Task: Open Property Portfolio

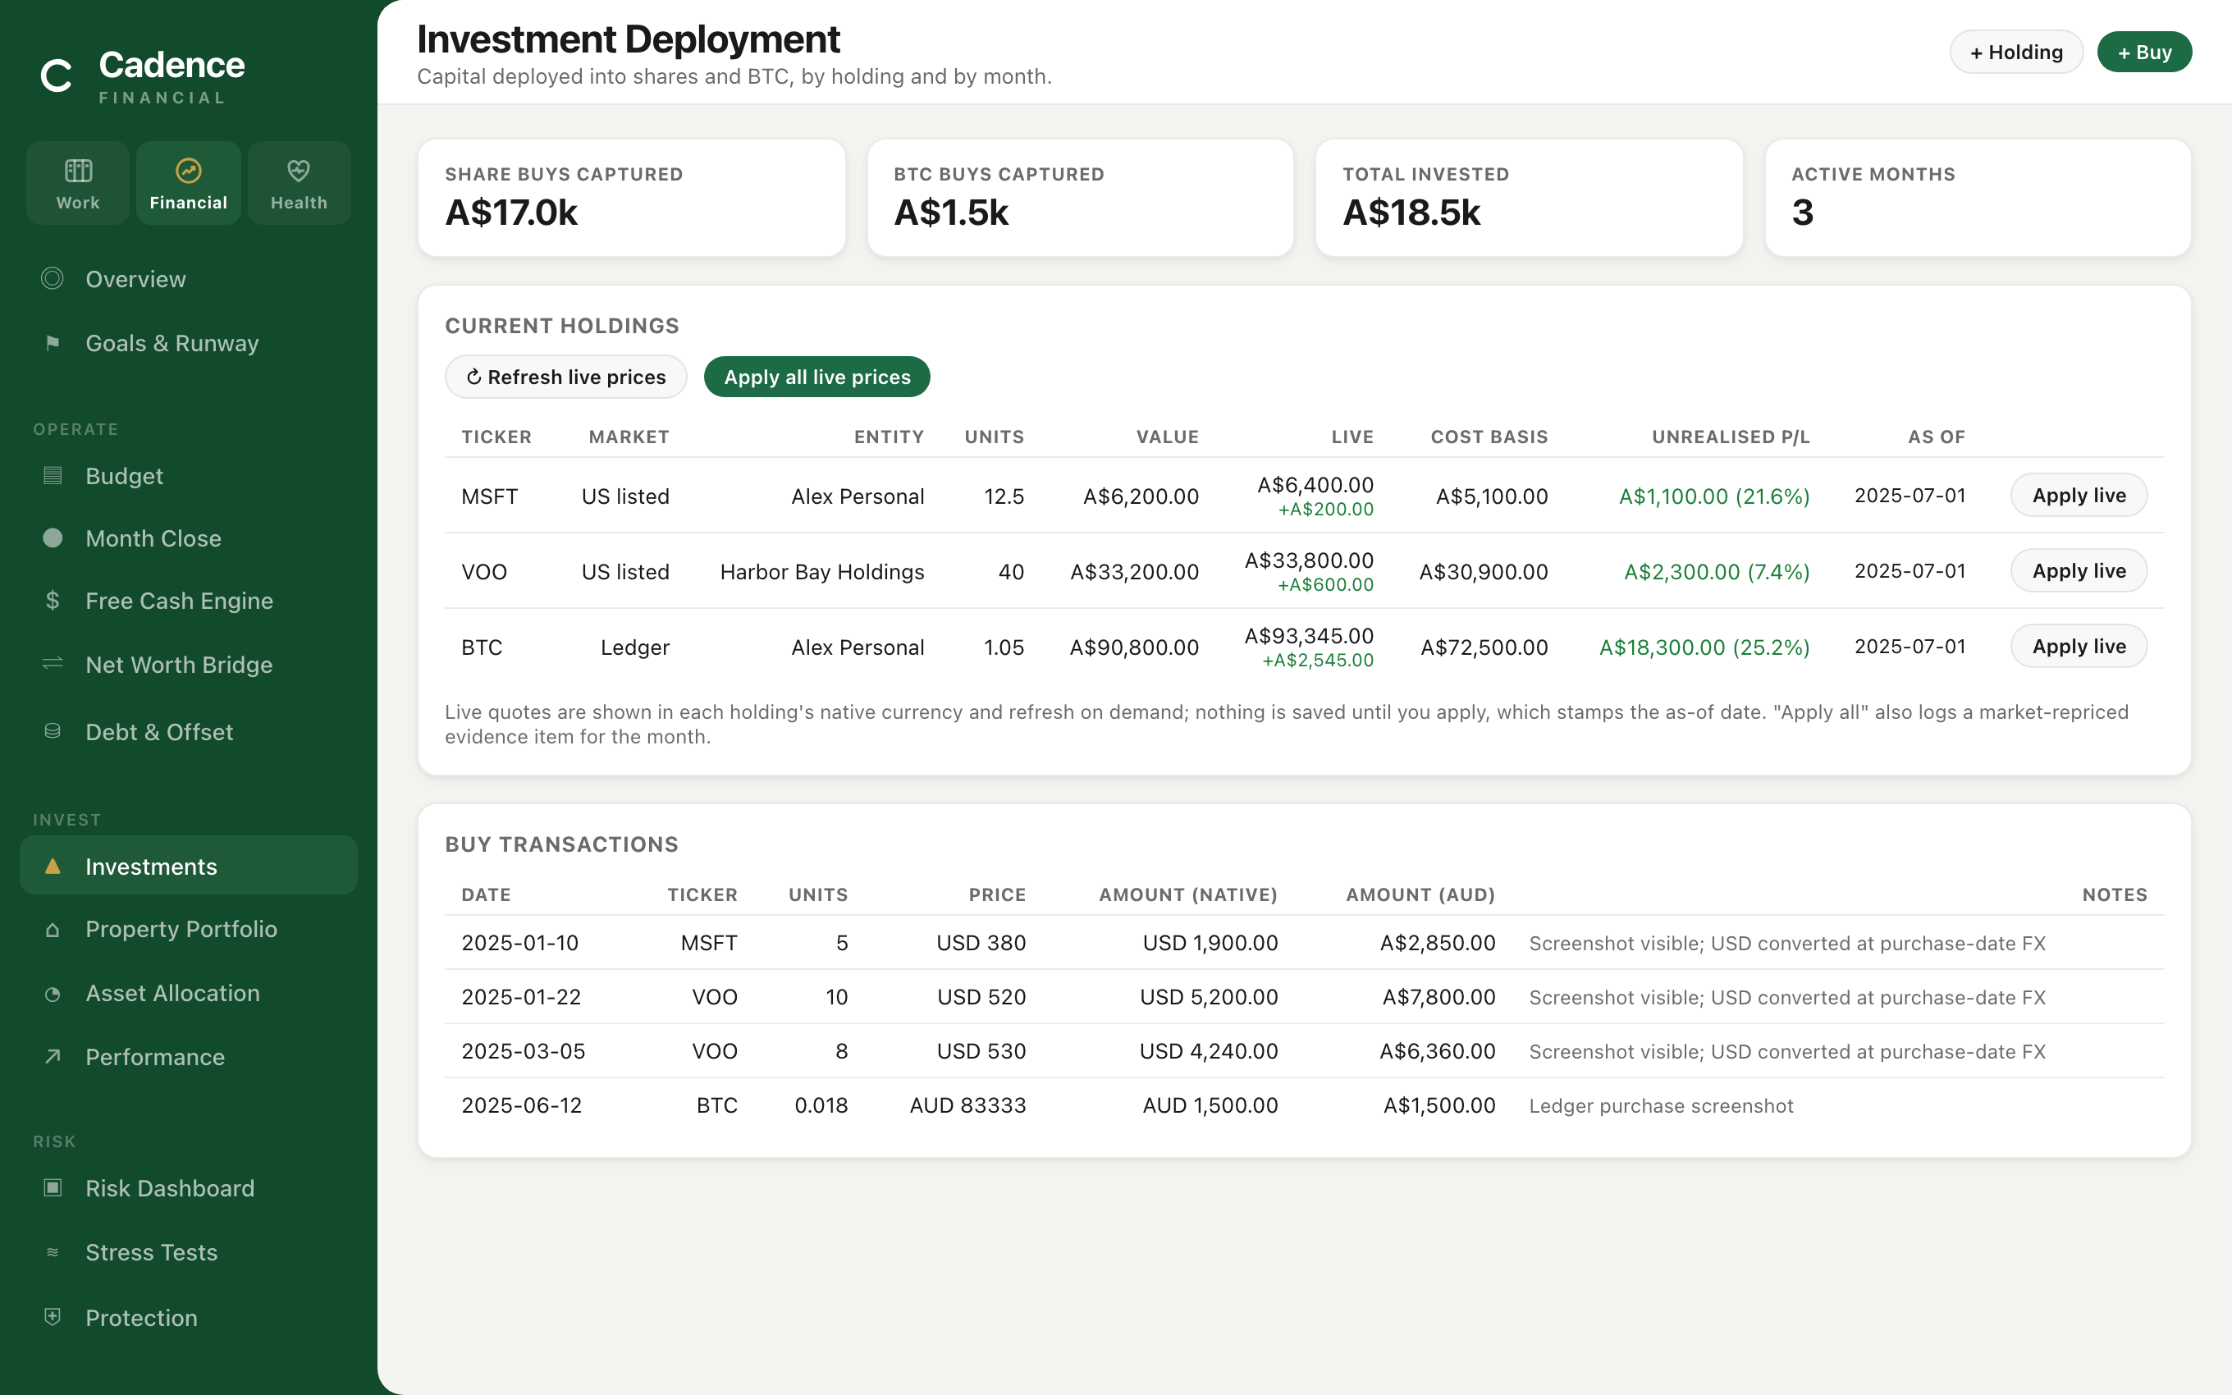Action: pyautogui.click(x=188, y=929)
